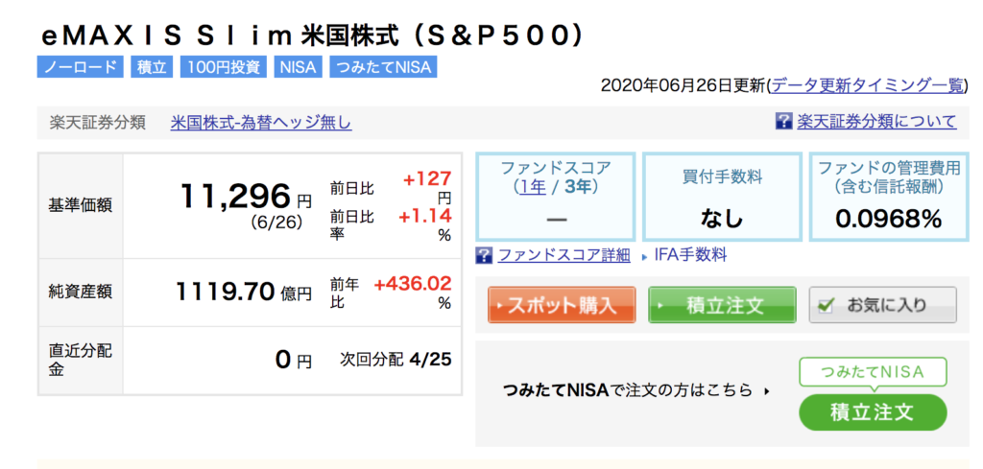Open ファンドスコア詳細 link
Viewport: 983px width, 469px height.
point(564,255)
